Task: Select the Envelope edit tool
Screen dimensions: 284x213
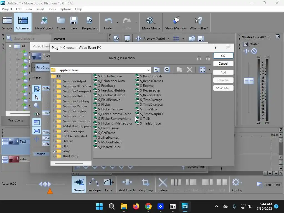Action: click(94, 185)
